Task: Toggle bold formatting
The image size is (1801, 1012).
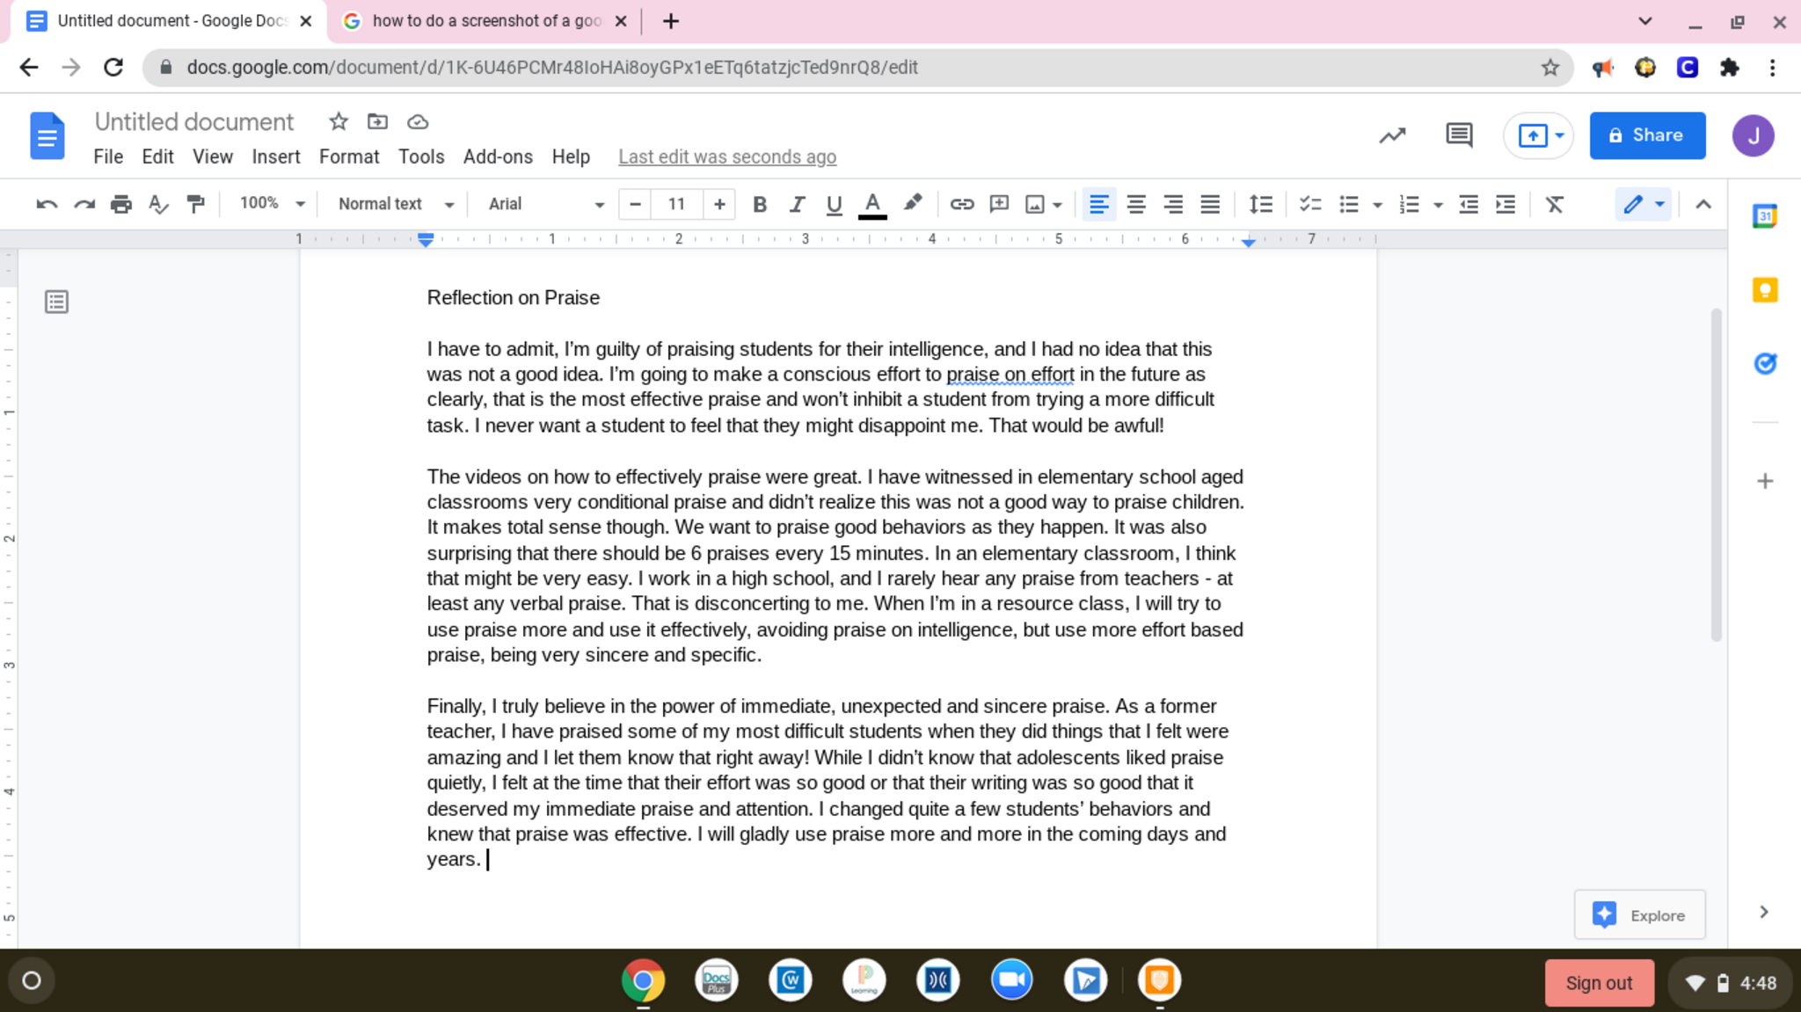Action: point(760,204)
